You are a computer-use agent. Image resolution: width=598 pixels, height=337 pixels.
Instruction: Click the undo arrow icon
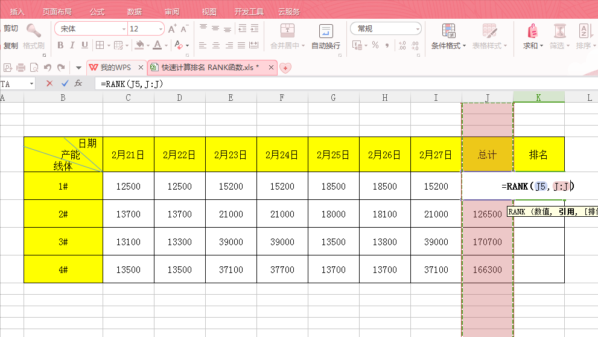pos(48,68)
